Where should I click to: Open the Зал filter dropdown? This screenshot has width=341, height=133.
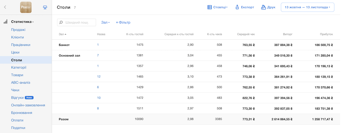[x=105, y=22]
